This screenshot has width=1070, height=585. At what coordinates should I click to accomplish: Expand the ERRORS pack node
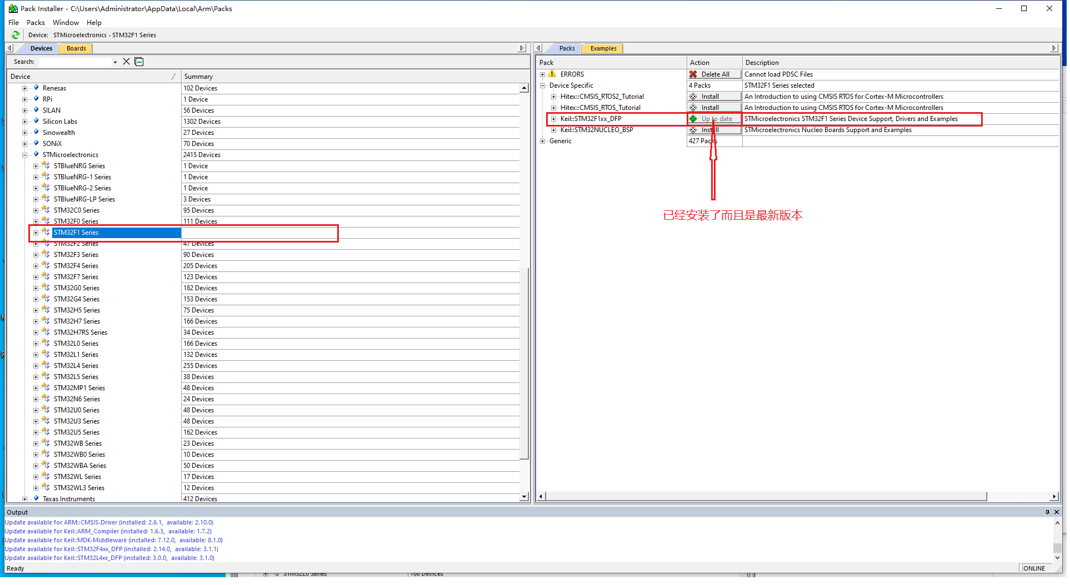(x=542, y=74)
